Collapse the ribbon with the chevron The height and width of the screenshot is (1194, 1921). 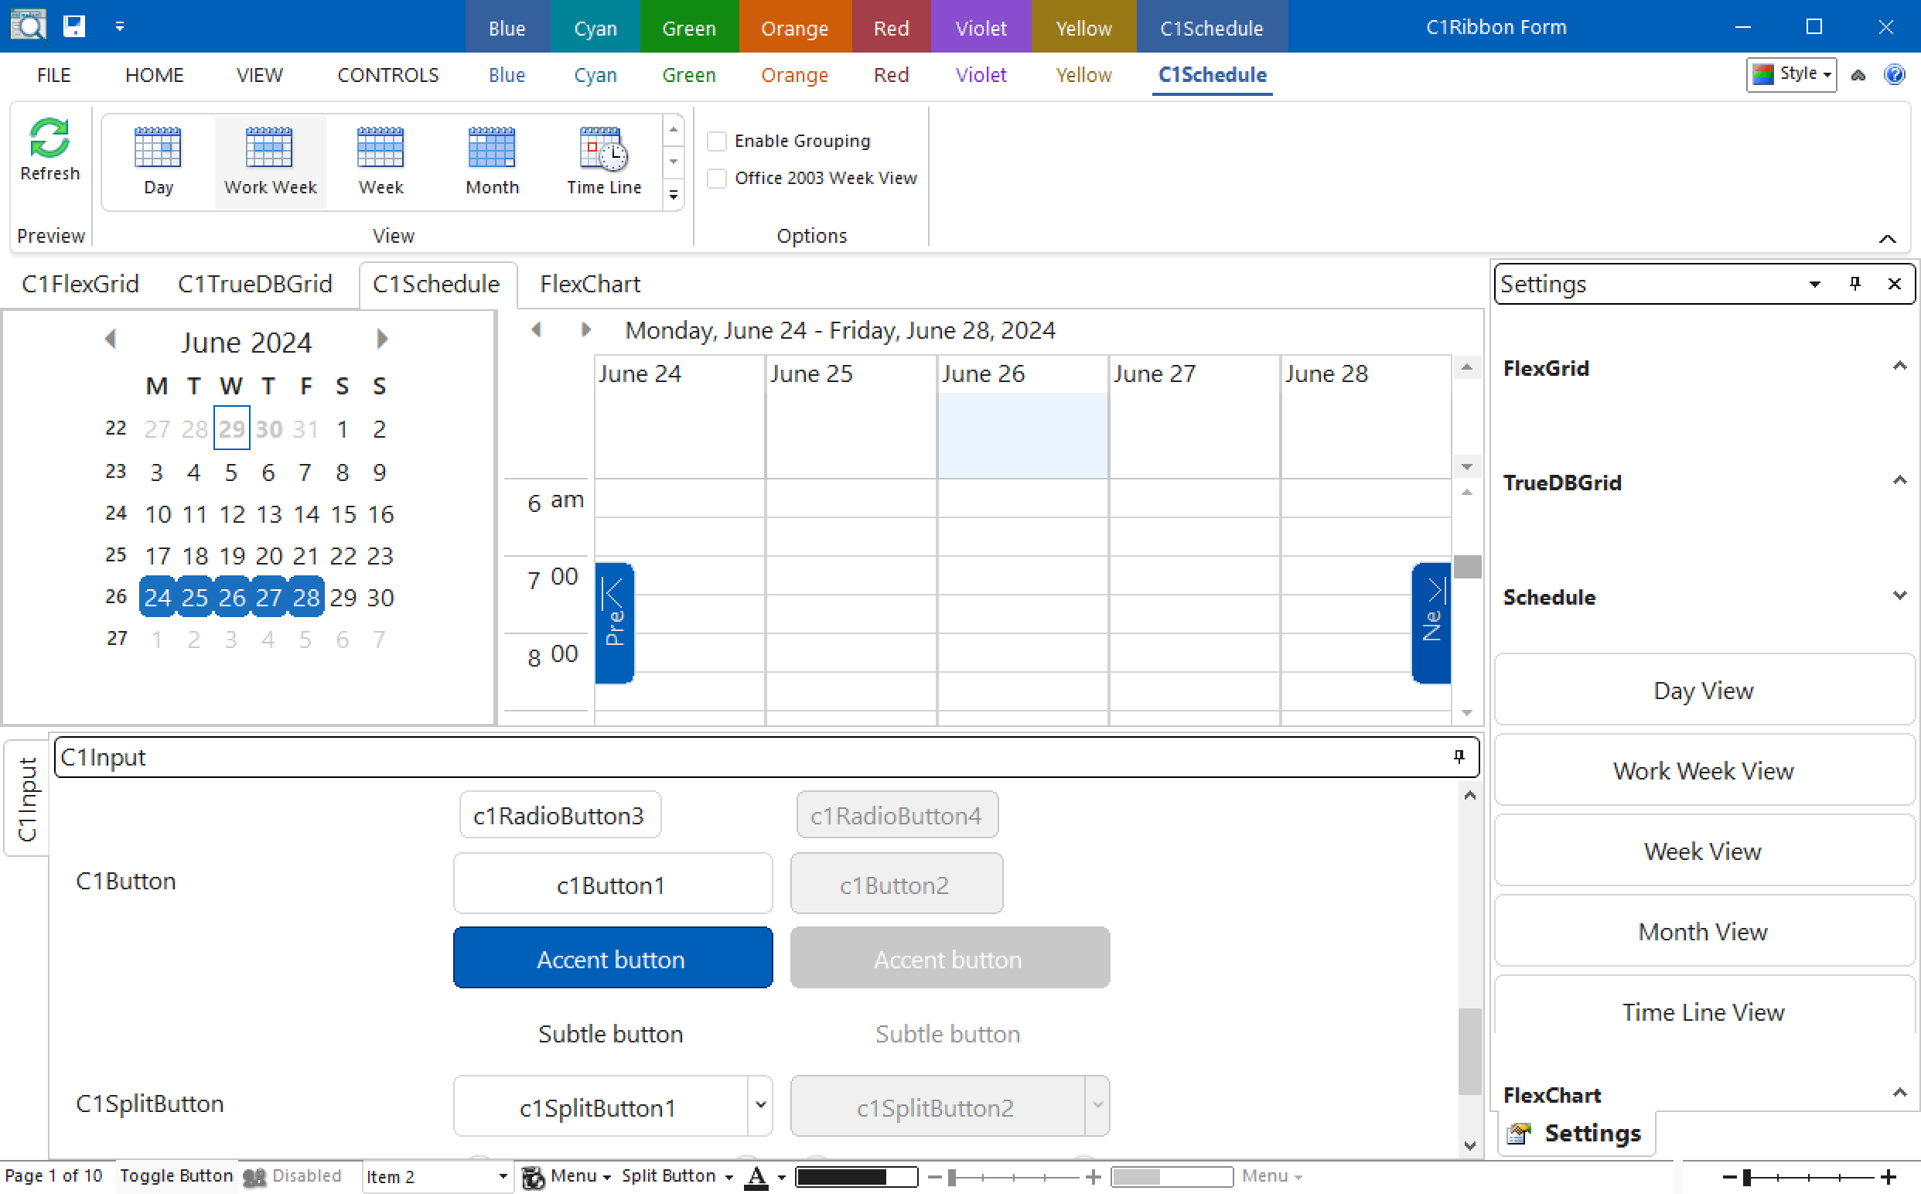1887,238
